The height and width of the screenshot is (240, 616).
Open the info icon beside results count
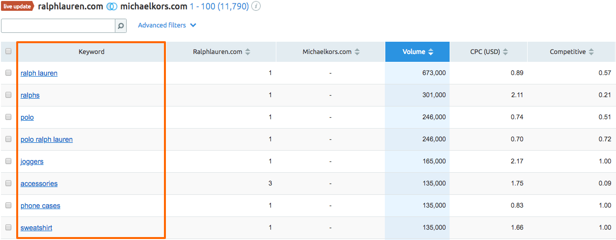[x=256, y=6]
